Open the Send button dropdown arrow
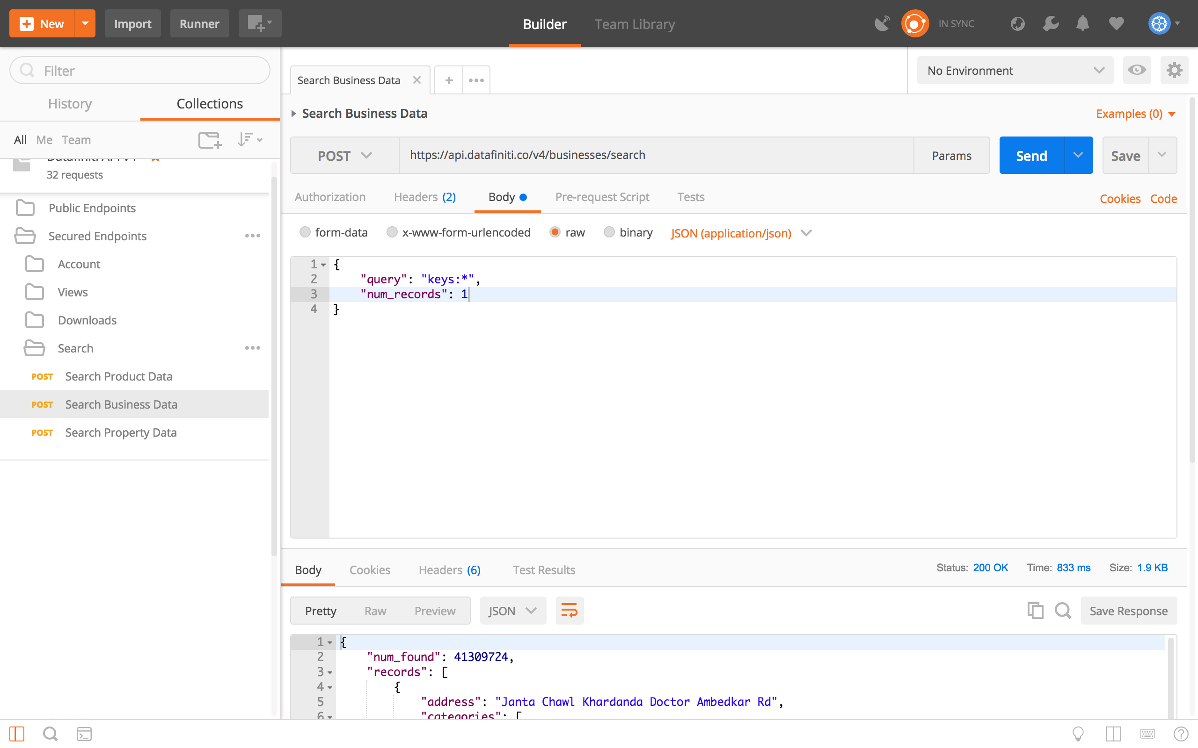Screen dimensions: 1198x748 1078,155
